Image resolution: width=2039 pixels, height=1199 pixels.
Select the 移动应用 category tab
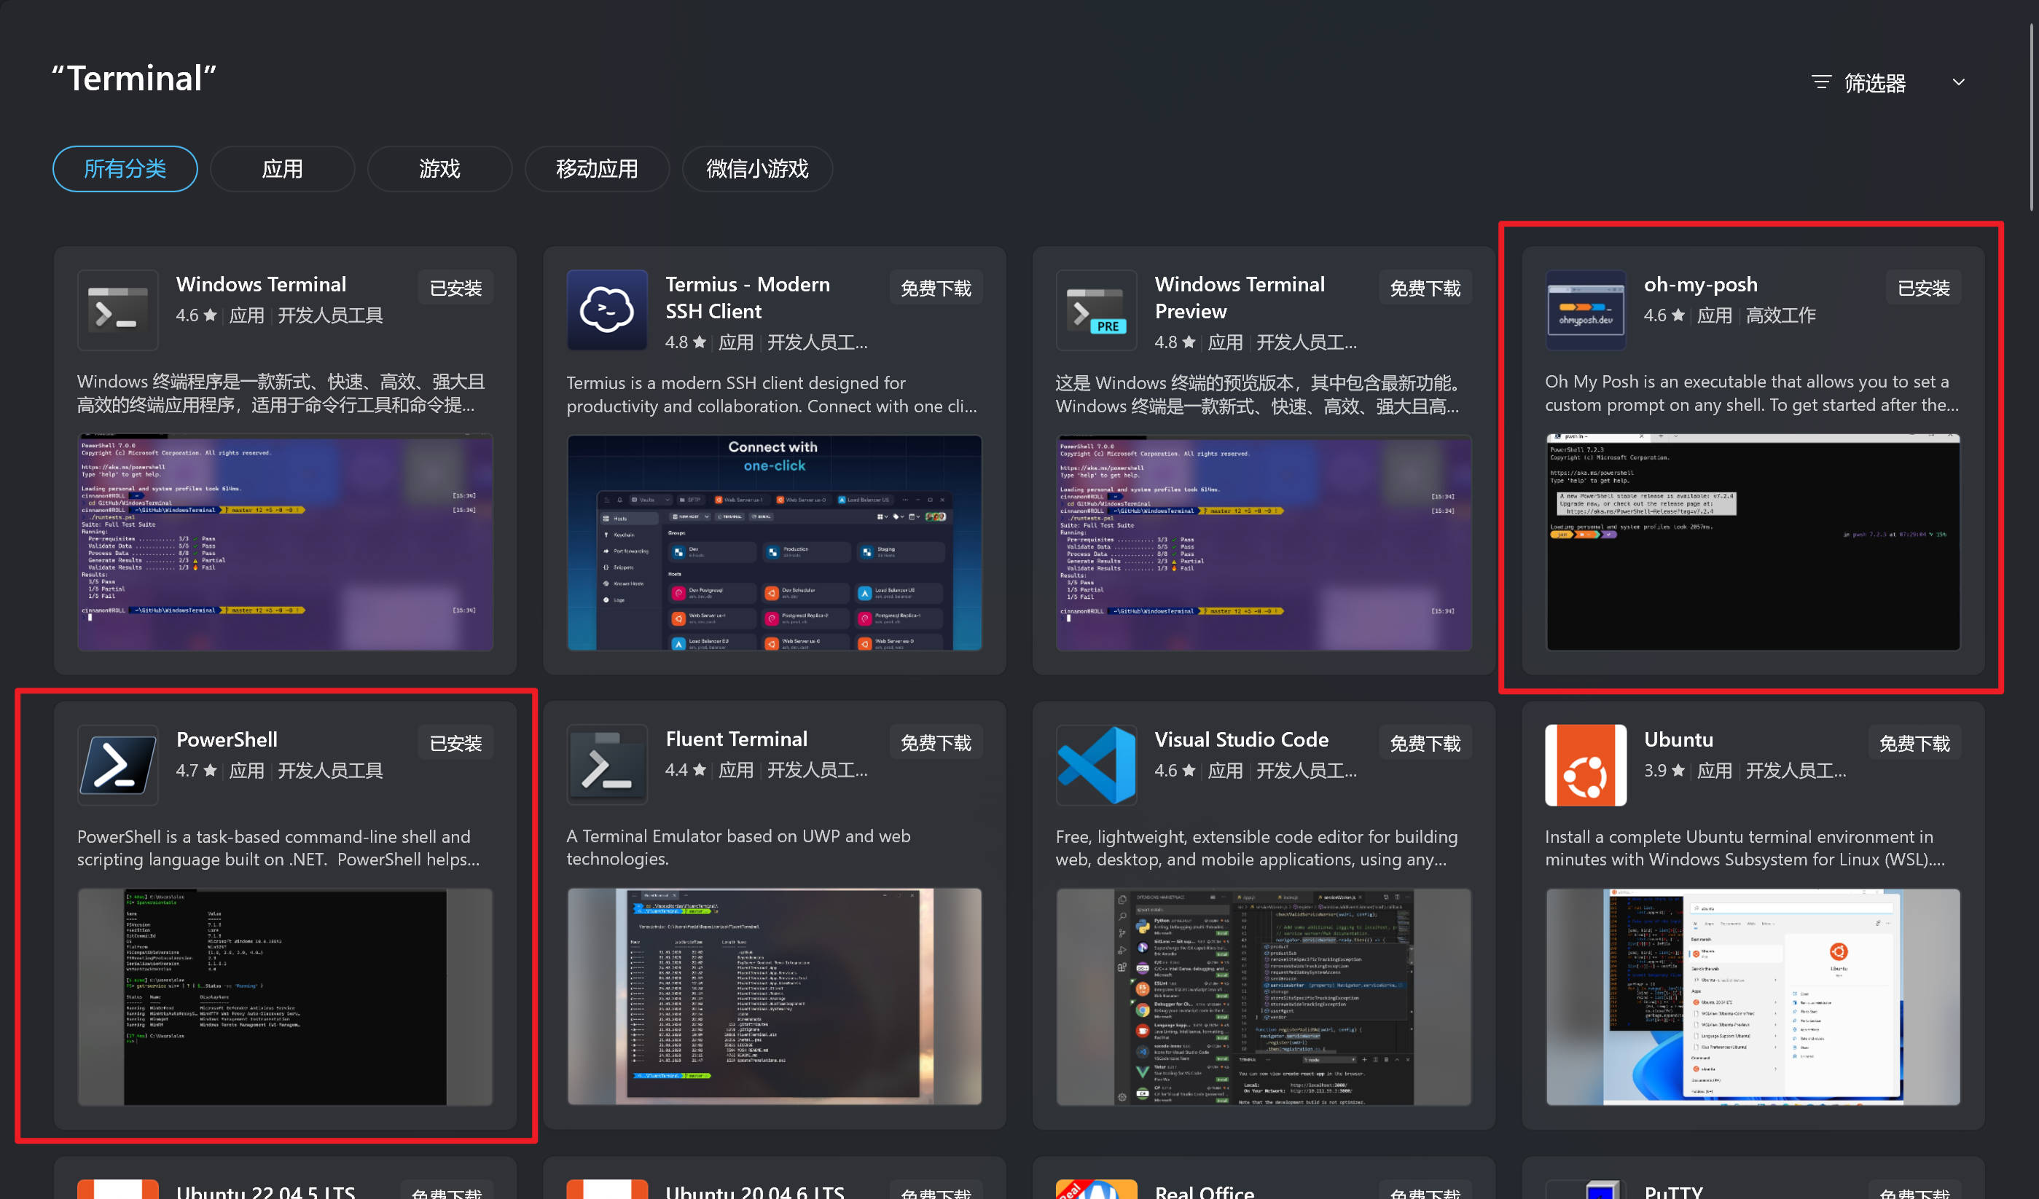[x=597, y=169]
